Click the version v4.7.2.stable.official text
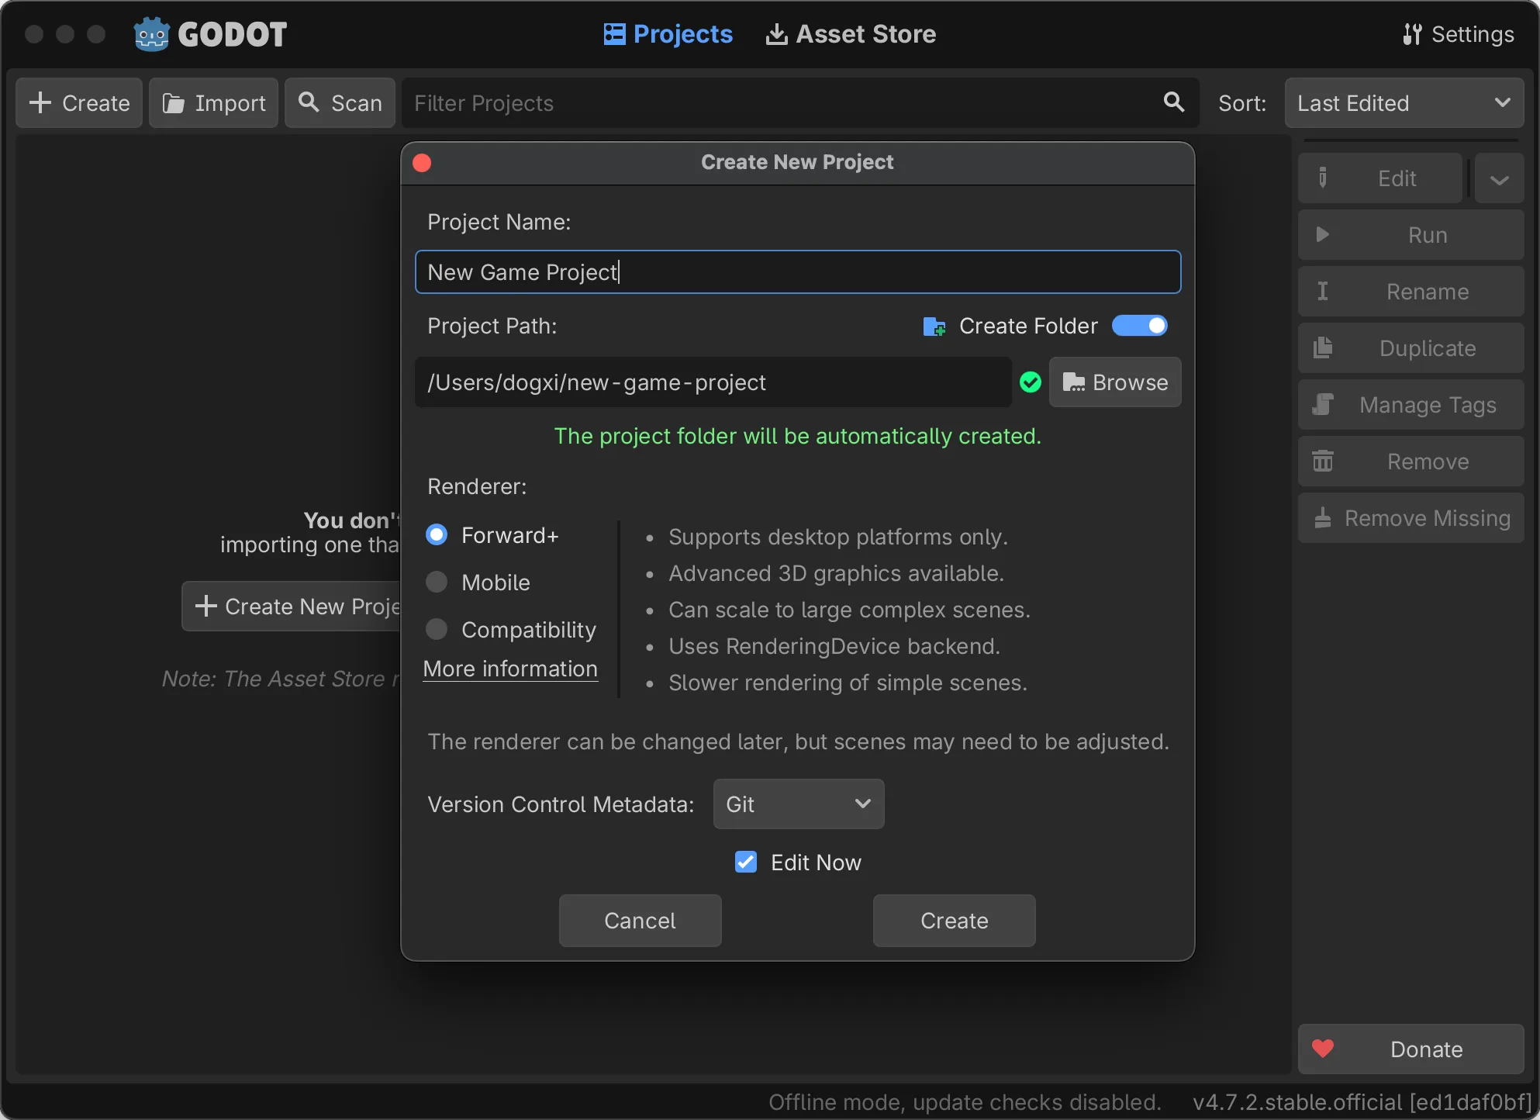Image resolution: width=1540 pixels, height=1120 pixels. 1362,1102
